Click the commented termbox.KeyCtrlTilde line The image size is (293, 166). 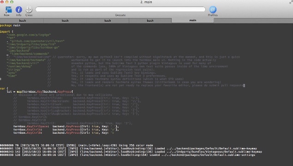pyautogui.click(x=77, y=98)
